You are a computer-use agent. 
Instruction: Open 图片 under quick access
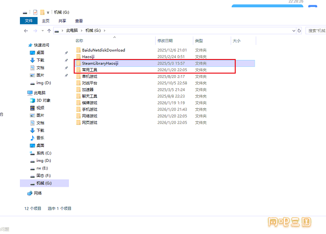pos(40,75)
